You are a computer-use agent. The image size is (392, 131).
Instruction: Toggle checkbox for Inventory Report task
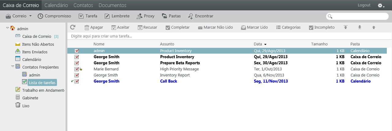point(77,75)
